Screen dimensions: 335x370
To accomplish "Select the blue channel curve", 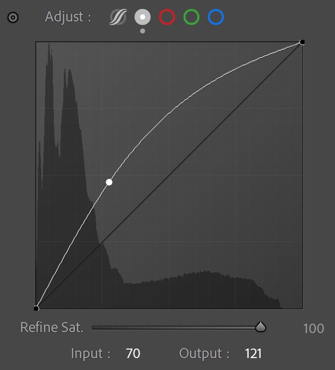I will (216, 17).
